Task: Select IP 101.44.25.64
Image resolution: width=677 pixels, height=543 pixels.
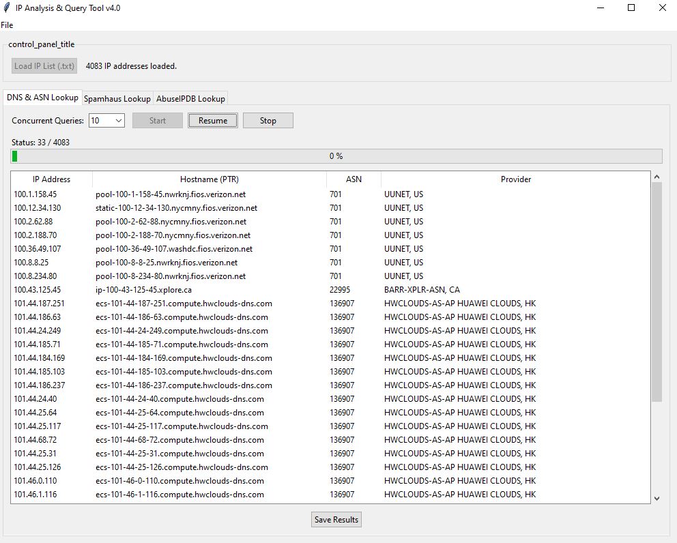Action: [35, 413]
